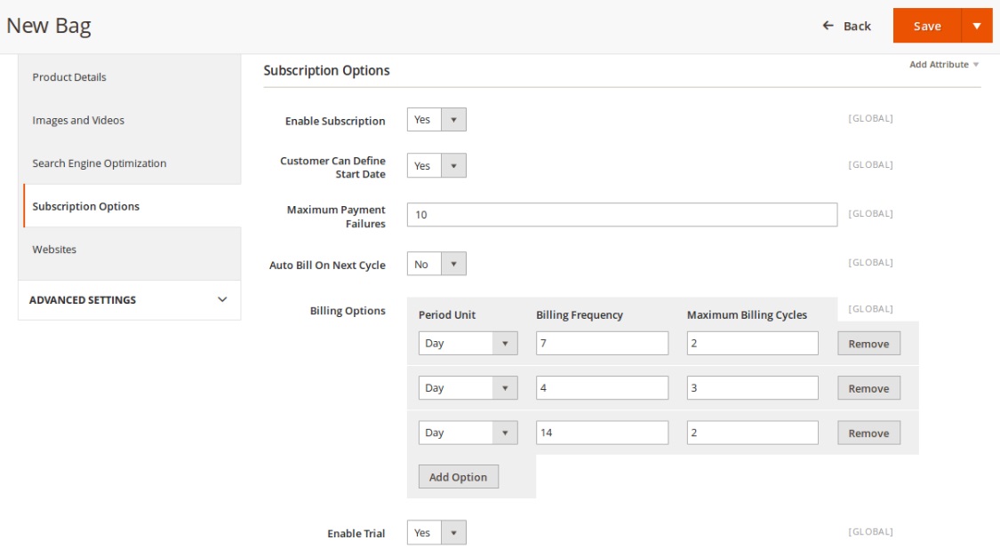Viewport: 1000px width, 548px height.
Task: Click Add Option button
Action: click(458, 477)
